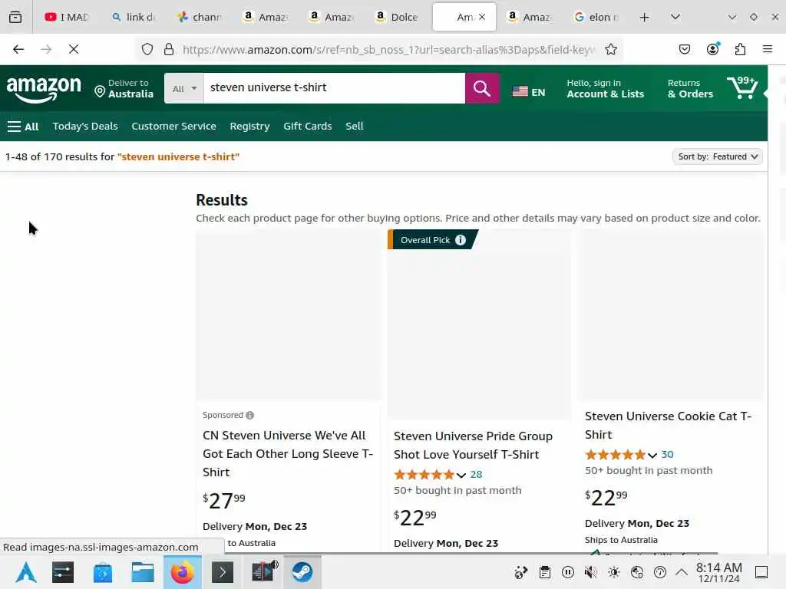The width and height of the screenshot is (786, 589).
Task: Open the EN language selector
Action: tap(529, 92)
